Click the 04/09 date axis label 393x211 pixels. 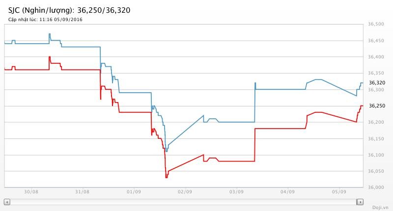click(287, 192)
